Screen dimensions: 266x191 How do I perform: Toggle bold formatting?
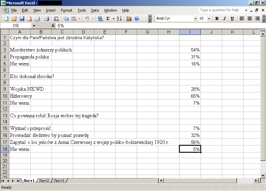[x=217, y=19]
